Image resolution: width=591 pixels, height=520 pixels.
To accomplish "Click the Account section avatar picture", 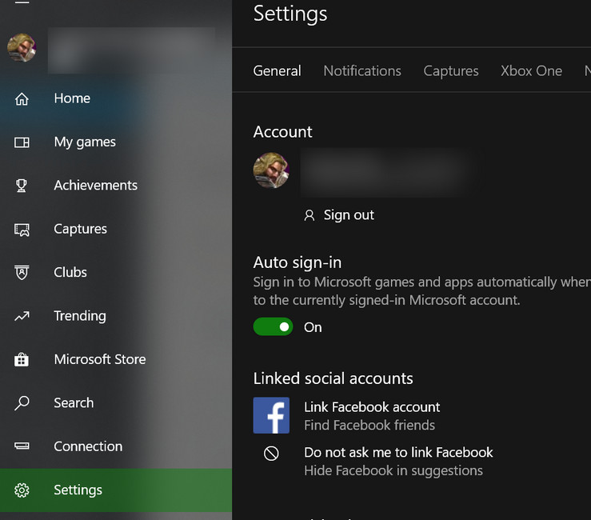I will click(271, 170).
